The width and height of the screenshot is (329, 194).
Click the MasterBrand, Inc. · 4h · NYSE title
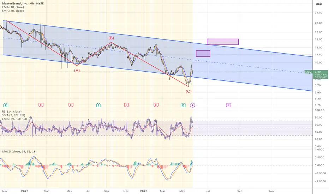tap(23, 4)
